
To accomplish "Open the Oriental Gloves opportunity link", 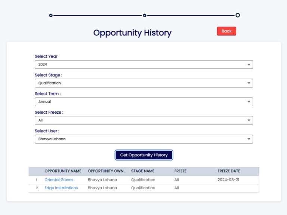I will click(x=59, y=180).
